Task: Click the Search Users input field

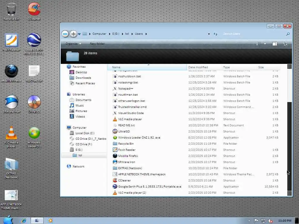Action: (x=253, y=34)
